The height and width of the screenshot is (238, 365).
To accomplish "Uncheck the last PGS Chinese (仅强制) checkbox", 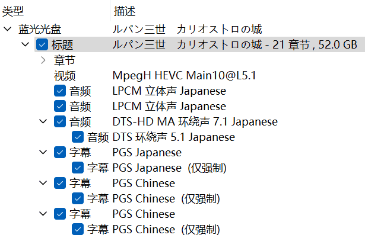I will 78,229.
